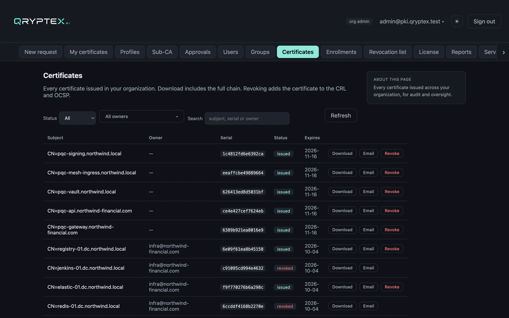Open the License tab
This screenshot has width=509, height=318.
(x=429, y=52)
